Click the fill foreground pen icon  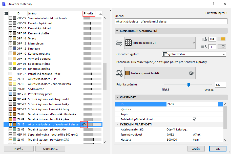204,39
